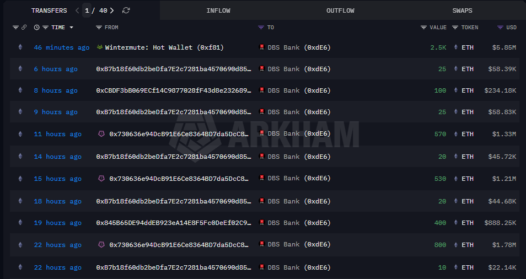Click the $44.68K USD amount
Viewport: 526px width, 279px height.
pos(502,201)
